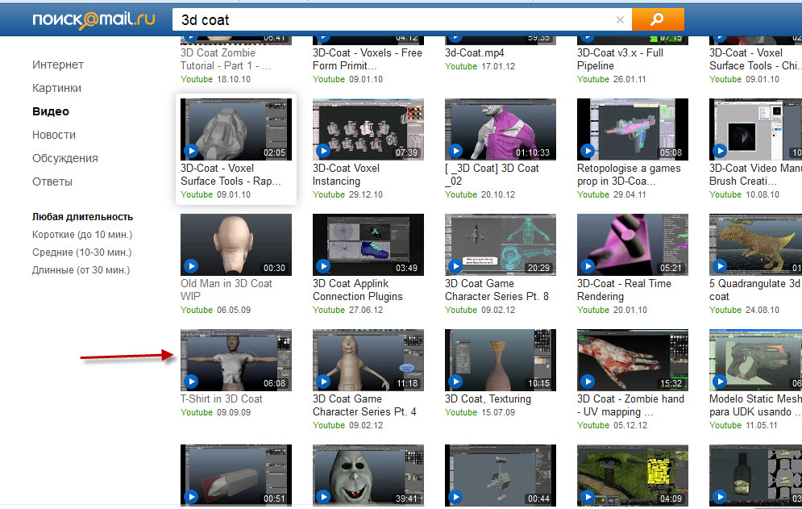
Task: Play the Retopologise a games prop video icon
Action: coord(588,151)
